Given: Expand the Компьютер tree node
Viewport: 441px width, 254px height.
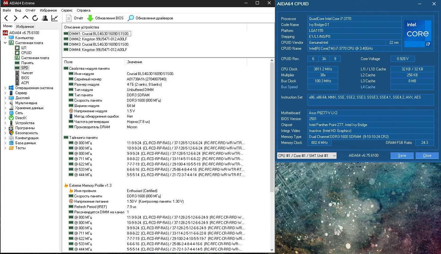Looking at the screenshot, I should tap(5, 38).
